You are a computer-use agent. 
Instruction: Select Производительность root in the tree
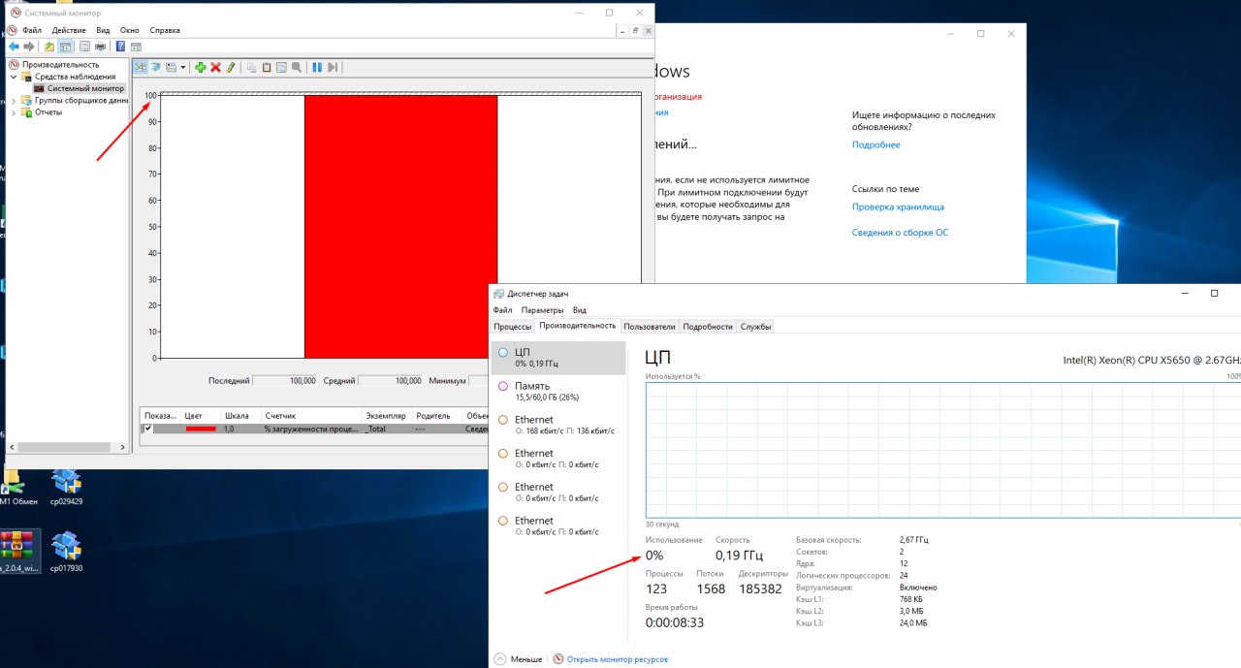click(x=60, y=64)
